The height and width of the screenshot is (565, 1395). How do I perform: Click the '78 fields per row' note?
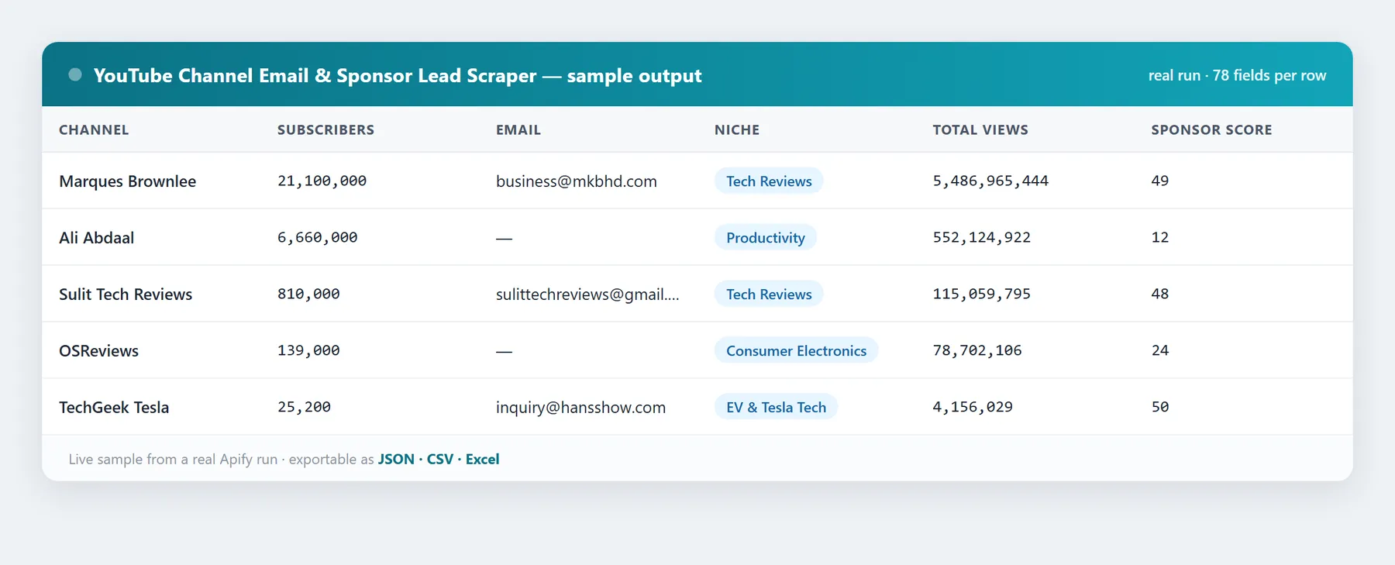(x=1269, y=75)
